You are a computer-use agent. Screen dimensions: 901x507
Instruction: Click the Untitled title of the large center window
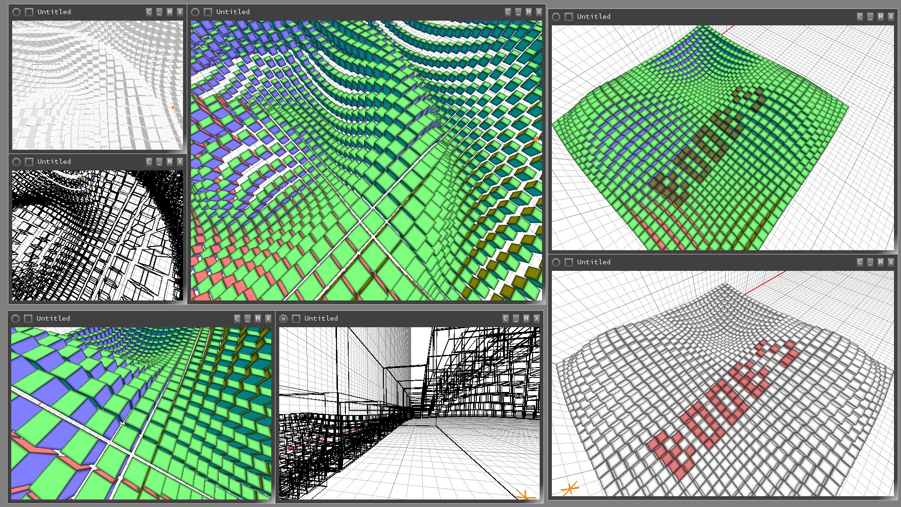point(233,12)
